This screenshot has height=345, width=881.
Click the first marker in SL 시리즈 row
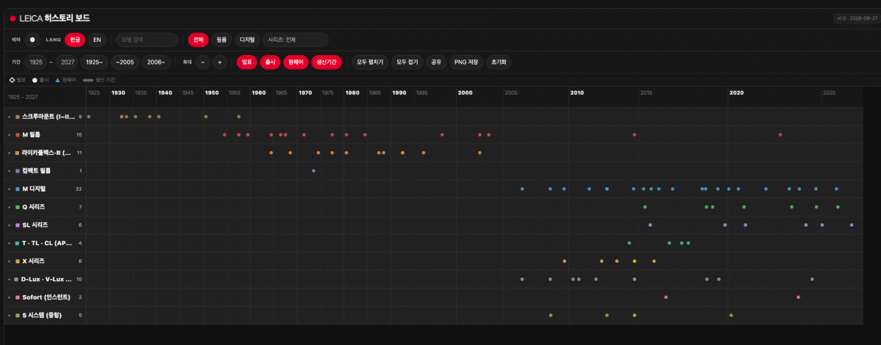650,225
